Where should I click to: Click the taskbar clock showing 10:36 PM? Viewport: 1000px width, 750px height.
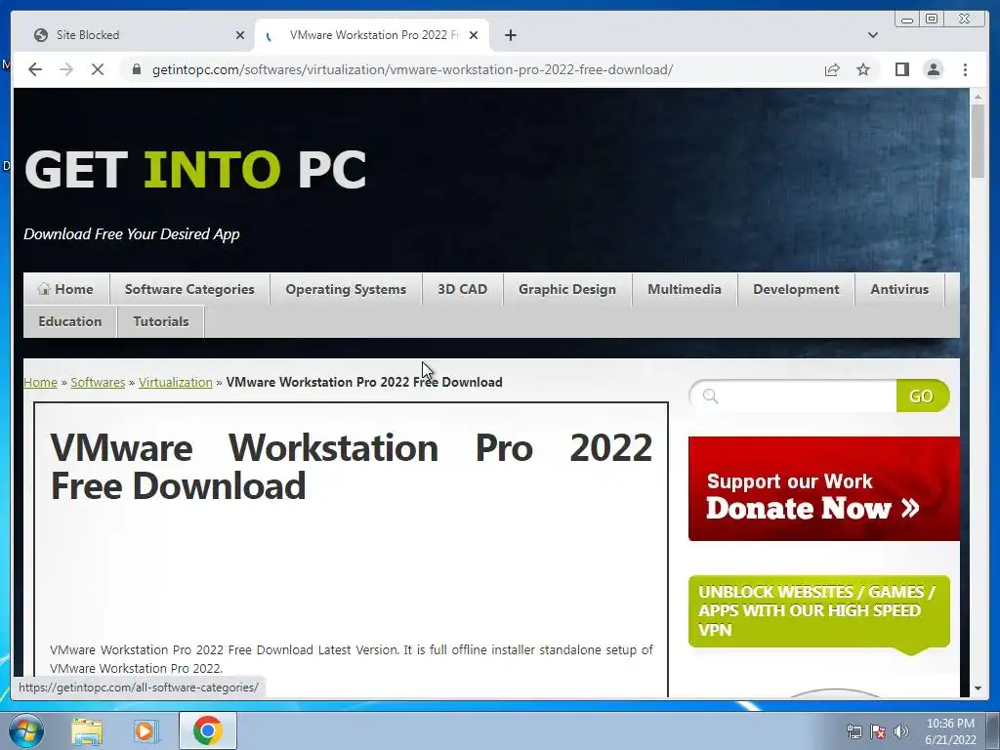click(950, 731)
